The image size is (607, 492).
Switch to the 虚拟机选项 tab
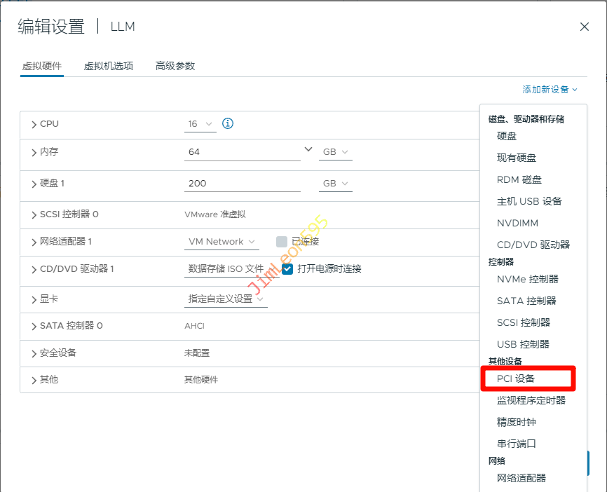tap(109, 66)
